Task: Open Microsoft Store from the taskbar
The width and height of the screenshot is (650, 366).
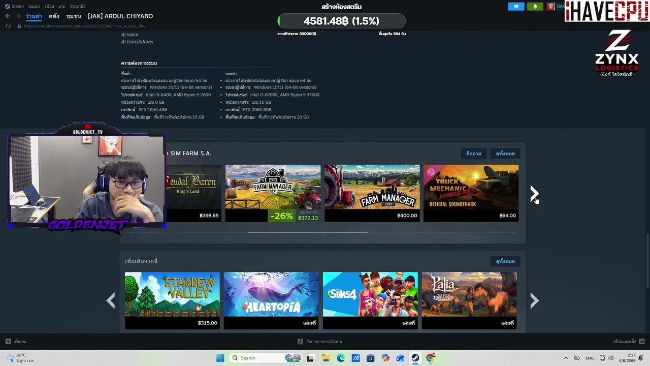Action: (x=370, y=358)
